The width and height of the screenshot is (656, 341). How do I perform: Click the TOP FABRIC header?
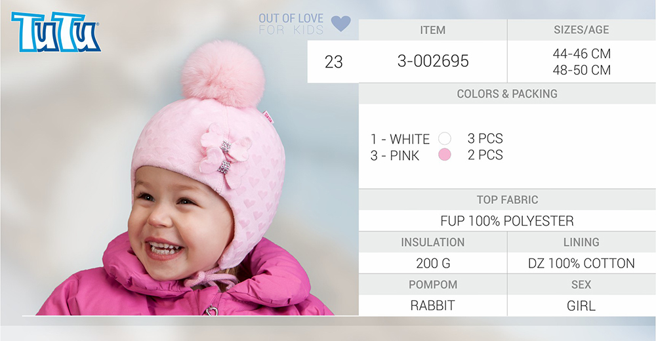(507, 200)
